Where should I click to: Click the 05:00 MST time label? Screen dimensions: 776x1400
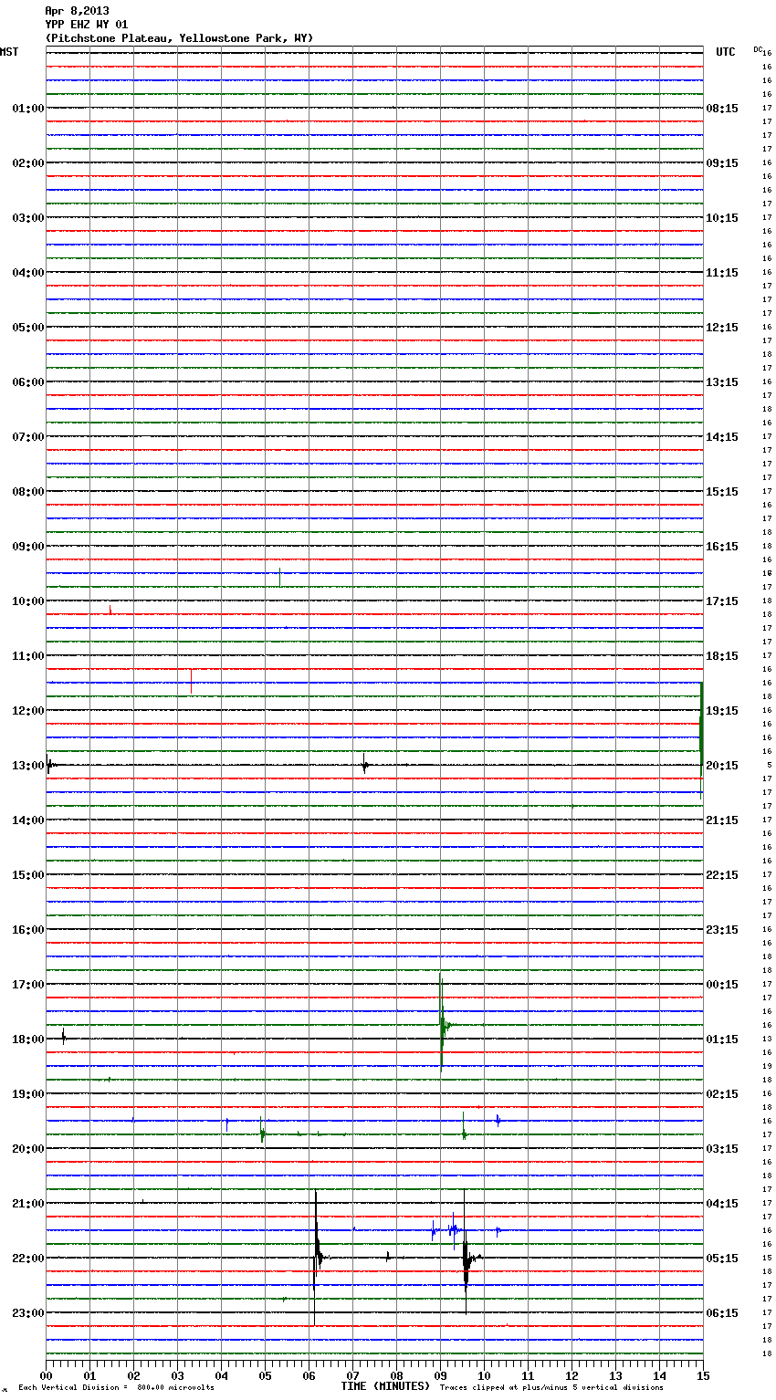[27, 328]
